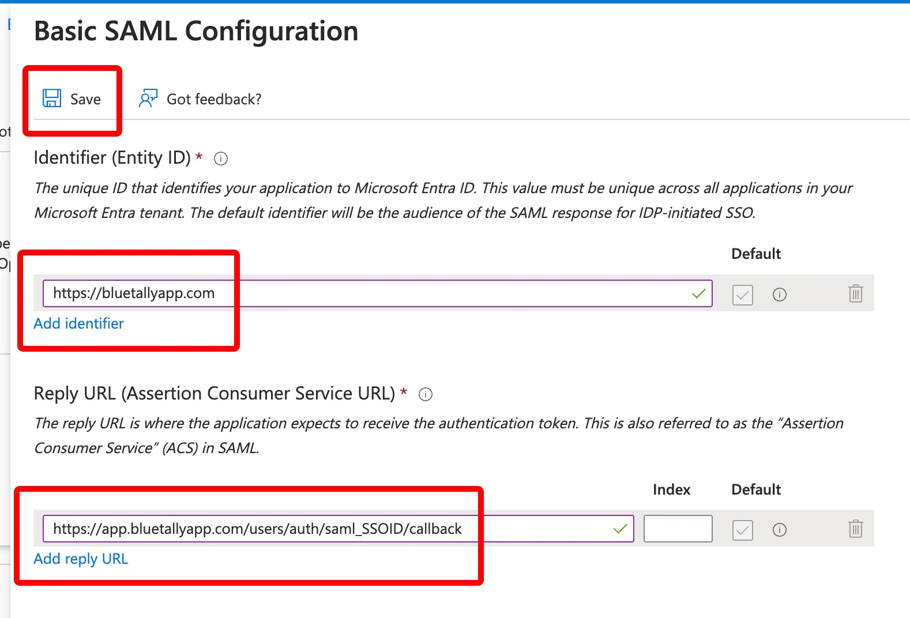The image size is (910, 618).
Task: Delete the bluetallyapp.com identifier with trash icon
Action: [856, 293]
